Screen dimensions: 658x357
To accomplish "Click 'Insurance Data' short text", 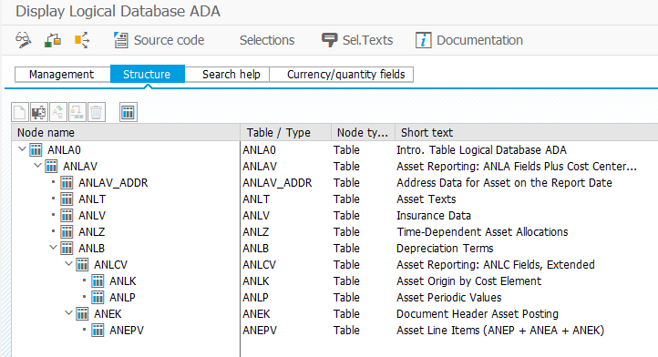I will pos(434,216).
